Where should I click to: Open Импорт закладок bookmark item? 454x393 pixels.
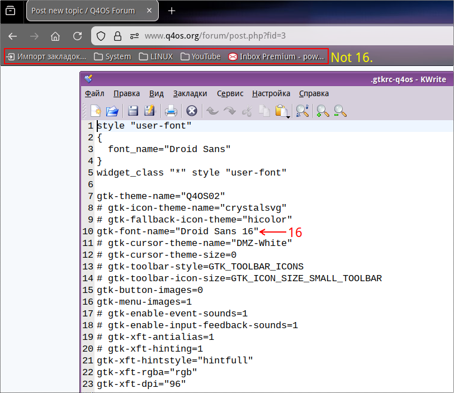point(46,56)
